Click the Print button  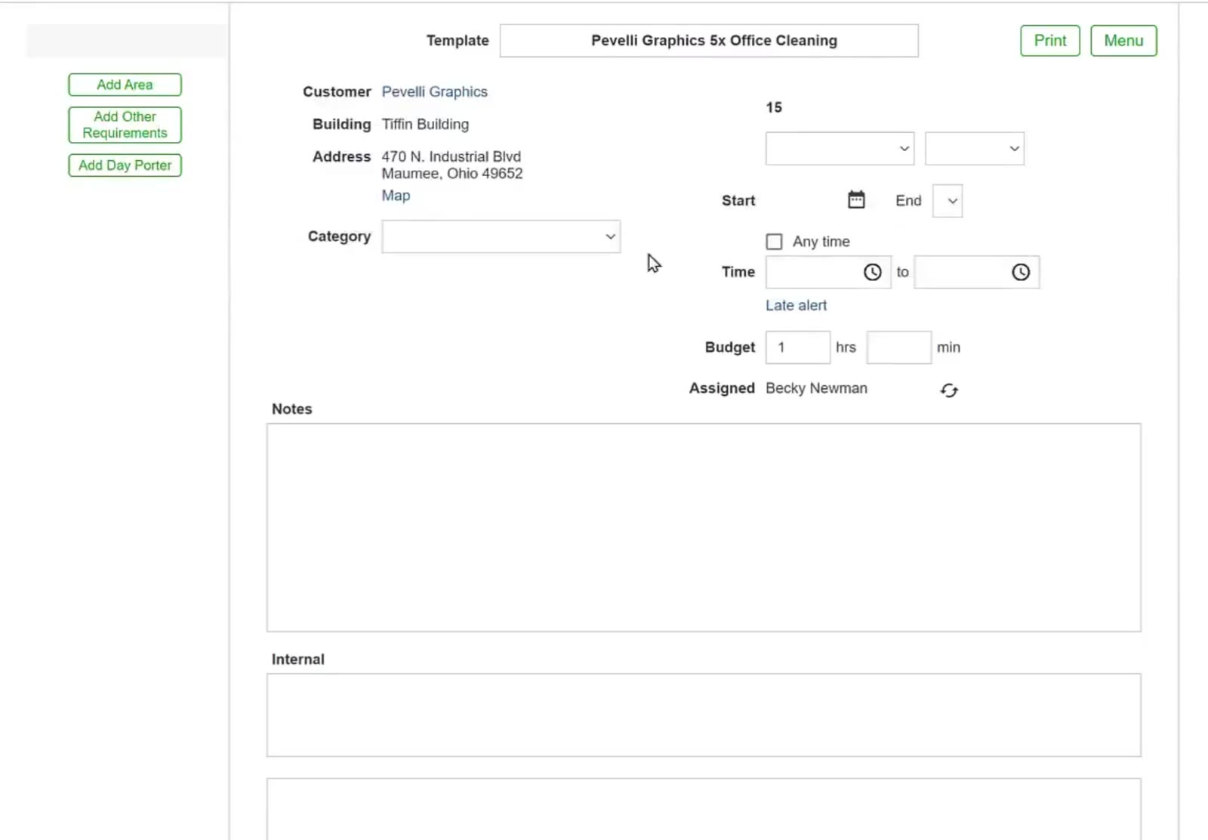(1050, 41)
